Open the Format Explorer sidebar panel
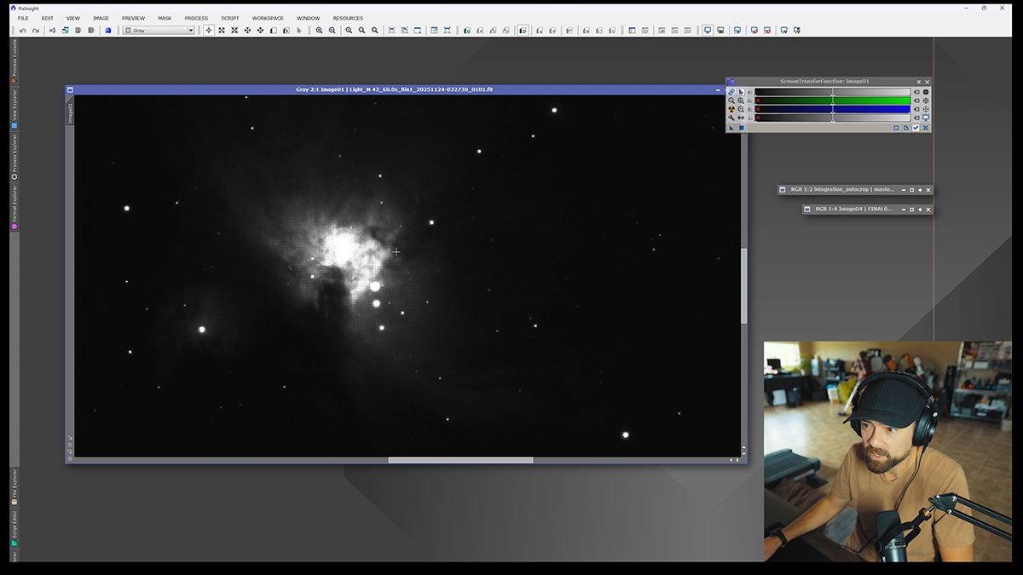The image size is (1023, 575). [x=13, y=204]
